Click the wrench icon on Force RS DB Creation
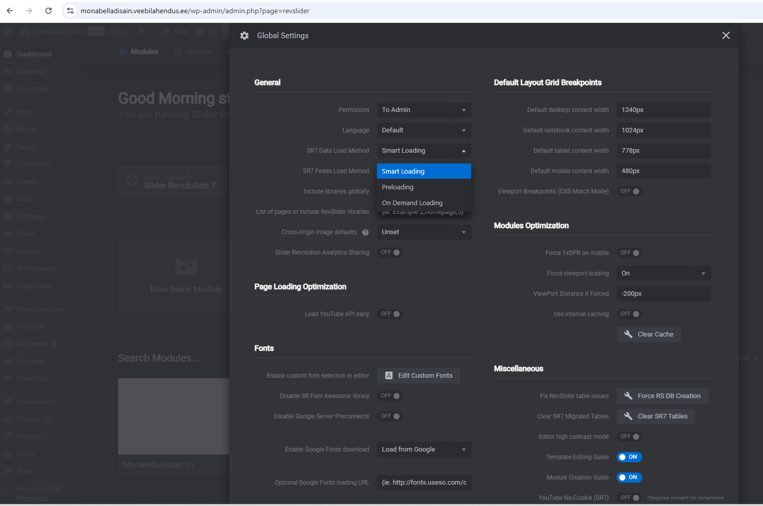763x506 pixels. coord(628,396)
